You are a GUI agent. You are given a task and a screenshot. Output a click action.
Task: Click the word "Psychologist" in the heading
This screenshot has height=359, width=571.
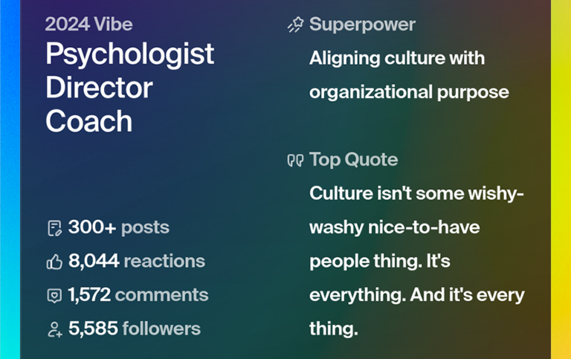[x=129, y=54]
